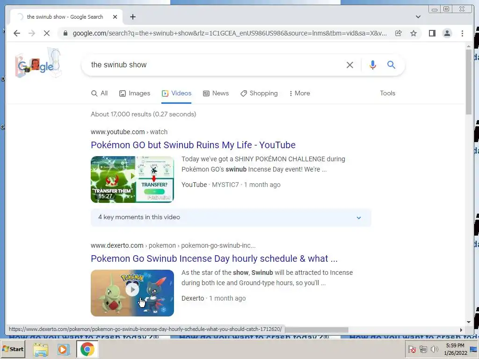
Task: Switch to the News tab
Action: point(216,93)
